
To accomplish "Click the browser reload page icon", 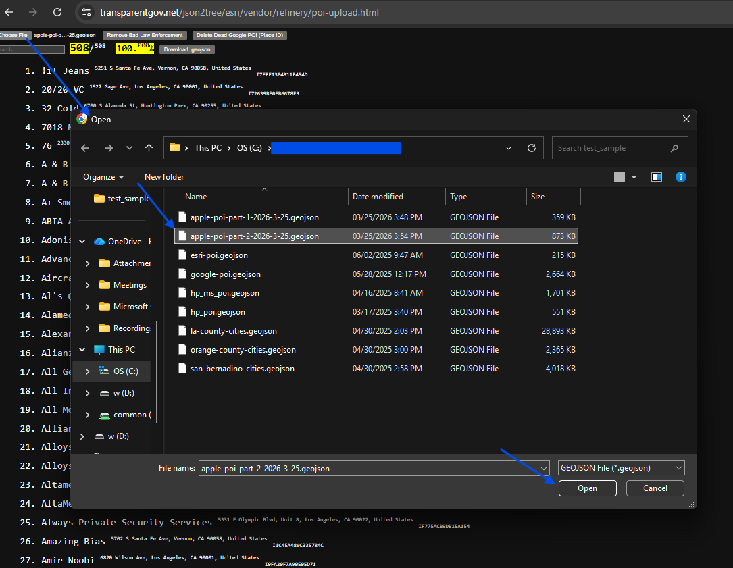I will tap(57, 12).
